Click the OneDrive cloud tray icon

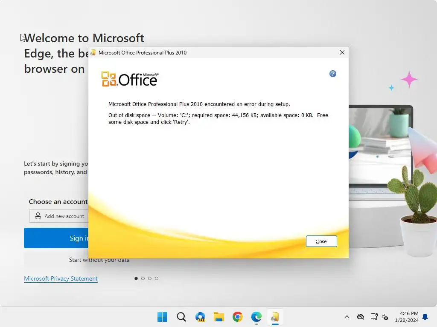[361, 317]
